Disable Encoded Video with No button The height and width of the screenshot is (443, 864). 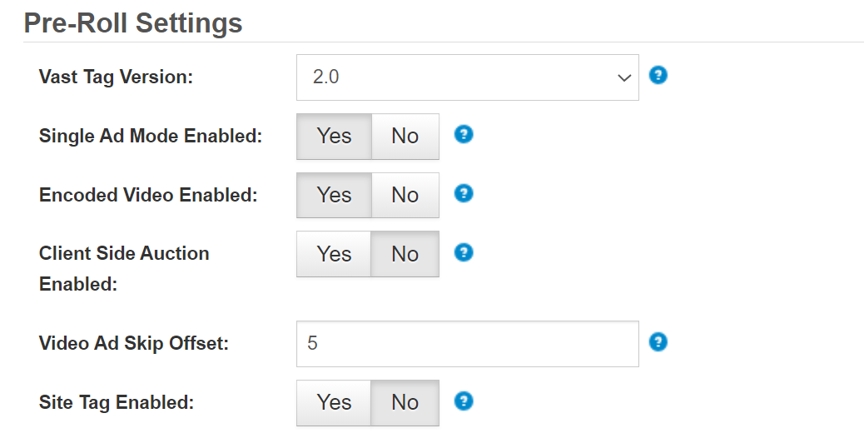point(405,196)
